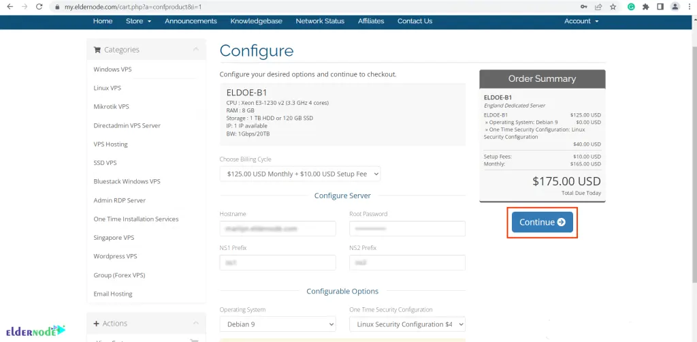
Task: Click the browser back arrow
Action: pyautogui.click(x=10, y=7)
